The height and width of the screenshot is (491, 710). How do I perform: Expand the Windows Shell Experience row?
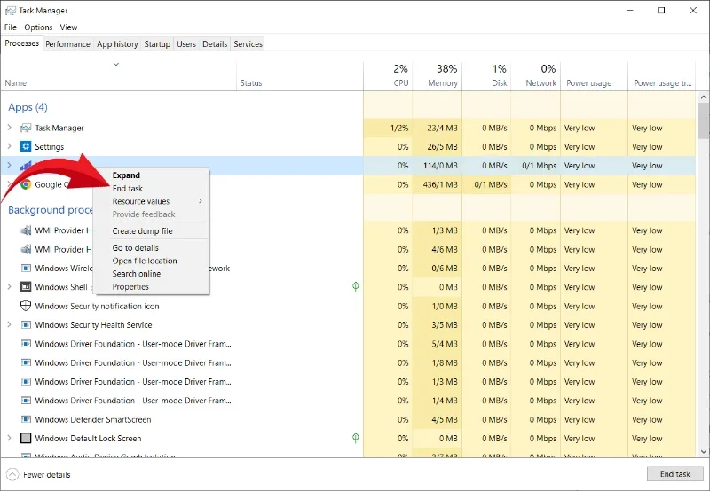[9, 286]
